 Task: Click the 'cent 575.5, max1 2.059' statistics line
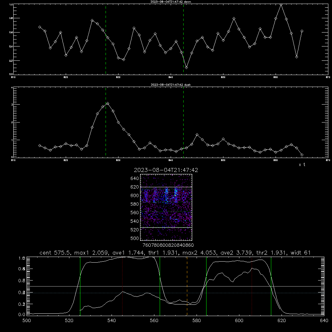tap(175, 253)
